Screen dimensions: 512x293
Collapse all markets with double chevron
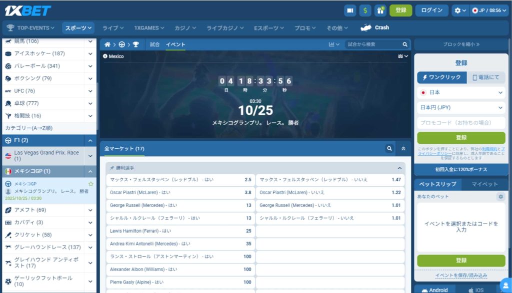[403, 148]
